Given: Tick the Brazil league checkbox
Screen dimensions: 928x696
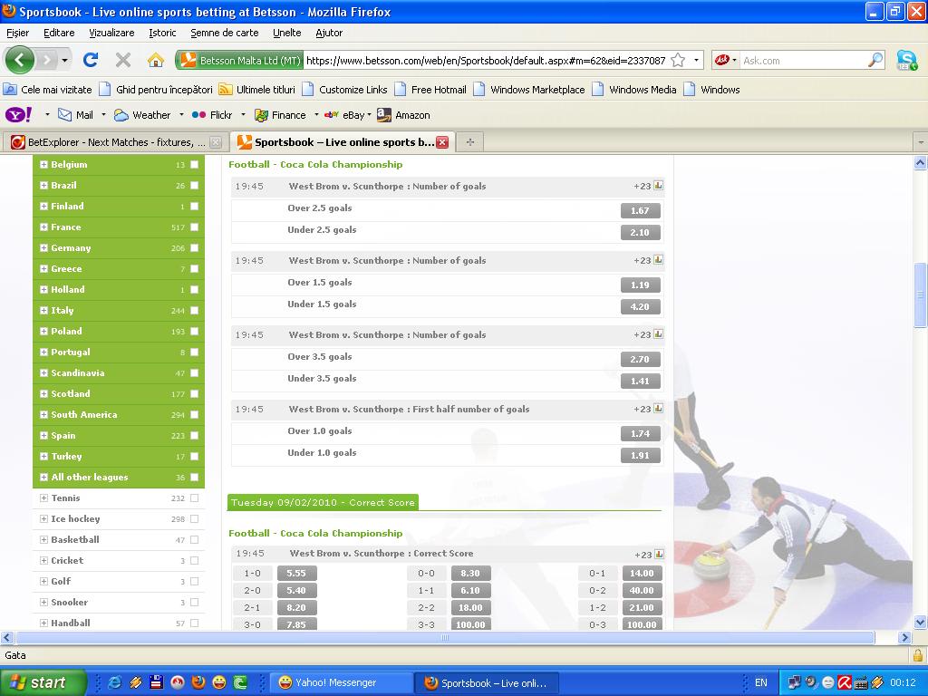Looking at the screenshot, I should pyautogui.click(x=194, y=185).
